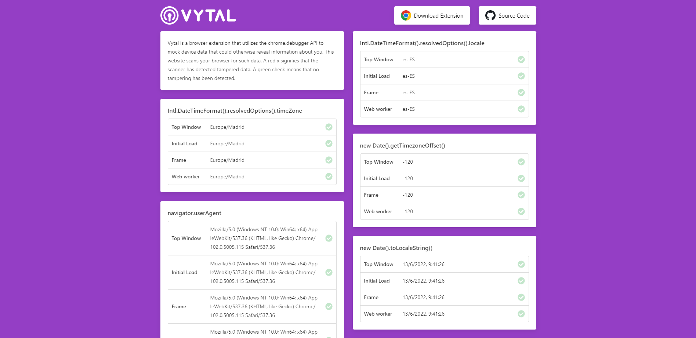Click Initial Load label in getTimezoneOffset table
The width and height of the screenshot is (696, 338).
pos(377,178)
